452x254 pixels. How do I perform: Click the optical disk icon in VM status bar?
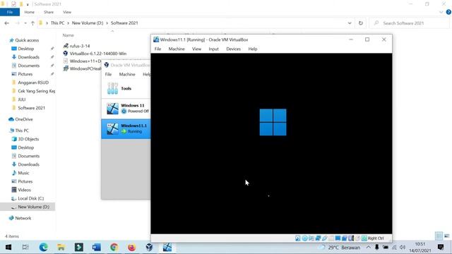coord(304,238)
